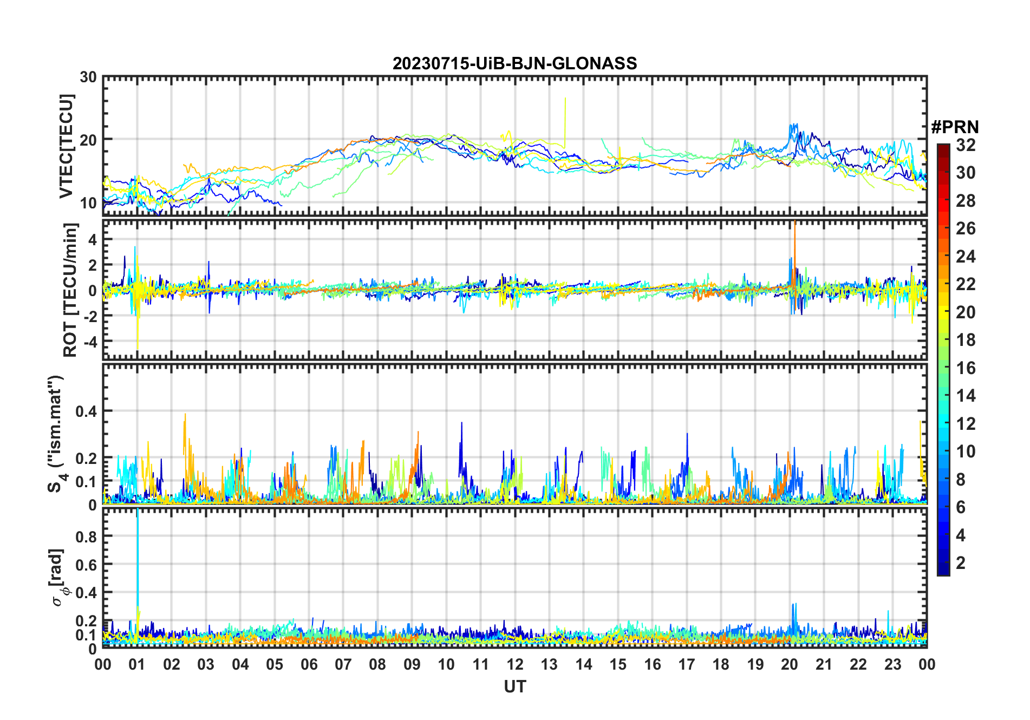This screenshot has height=720, width=1030.
Task: Select the 4 tick on the ROT axis
Action: coord(93,239)
